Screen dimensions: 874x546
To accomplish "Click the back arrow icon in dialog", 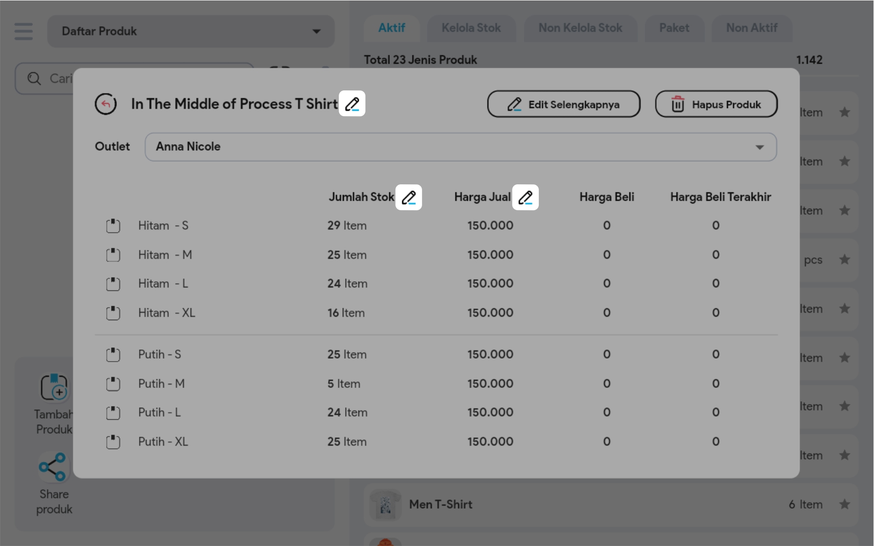I will click(106, 104).
